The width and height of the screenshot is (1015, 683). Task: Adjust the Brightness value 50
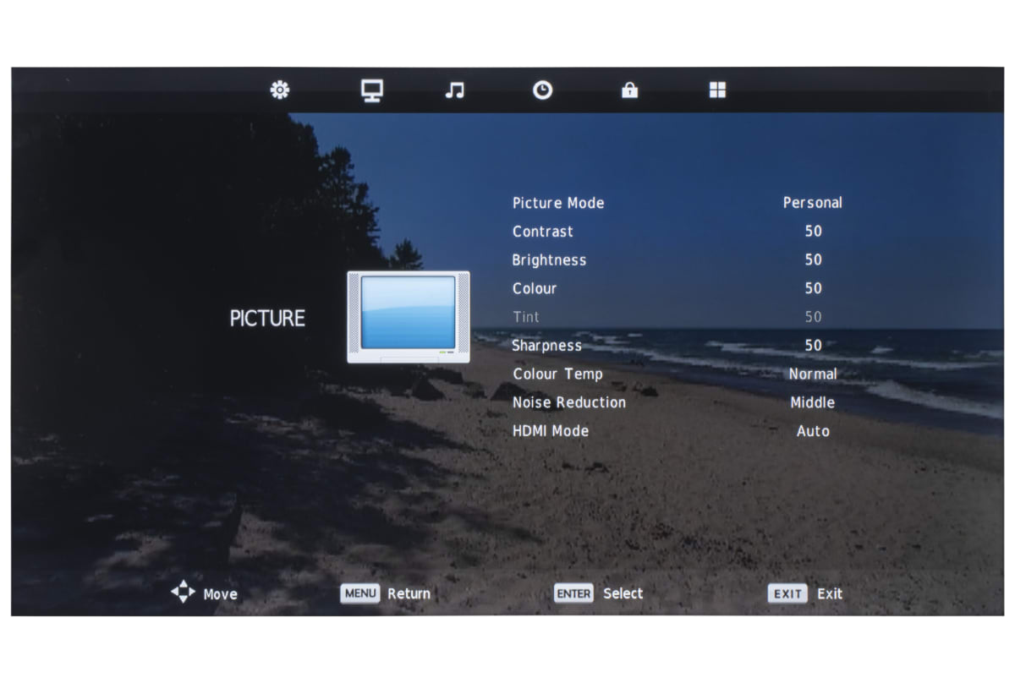tap(813, 260)
